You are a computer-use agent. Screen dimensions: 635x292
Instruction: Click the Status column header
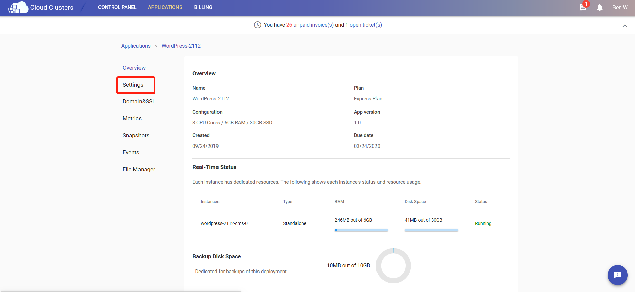(481, 202)
